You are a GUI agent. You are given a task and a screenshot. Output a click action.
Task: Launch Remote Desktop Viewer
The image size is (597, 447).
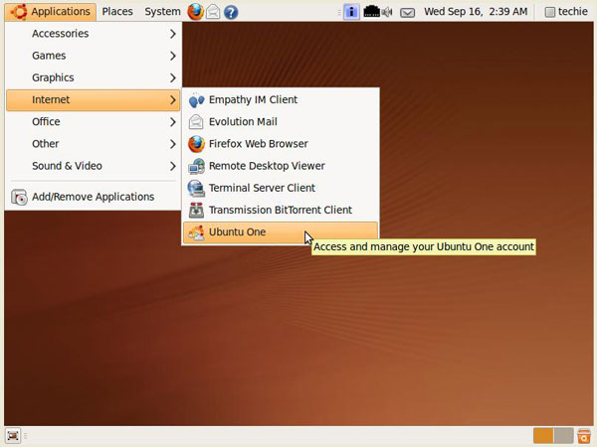point(281,166)
